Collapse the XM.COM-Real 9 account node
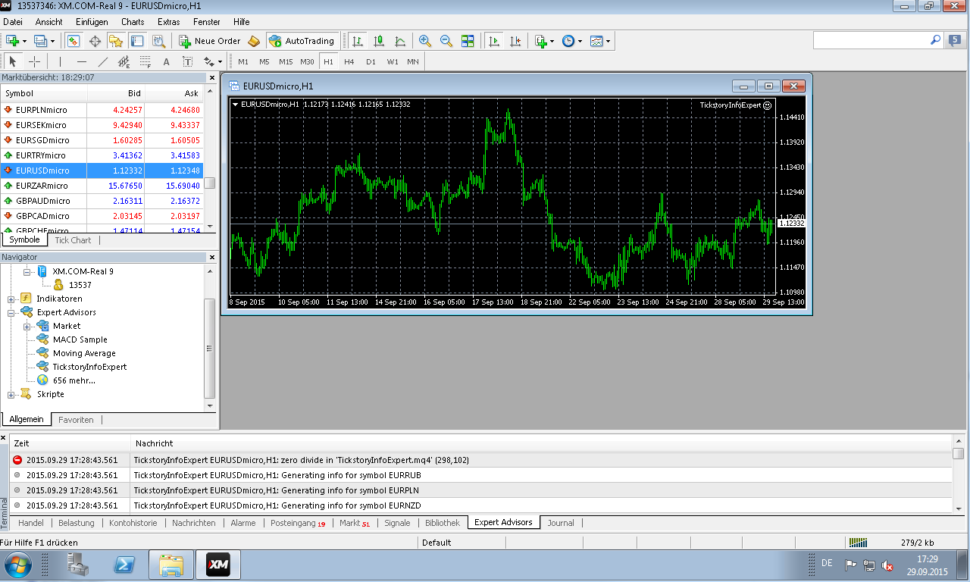 (27, 271)
